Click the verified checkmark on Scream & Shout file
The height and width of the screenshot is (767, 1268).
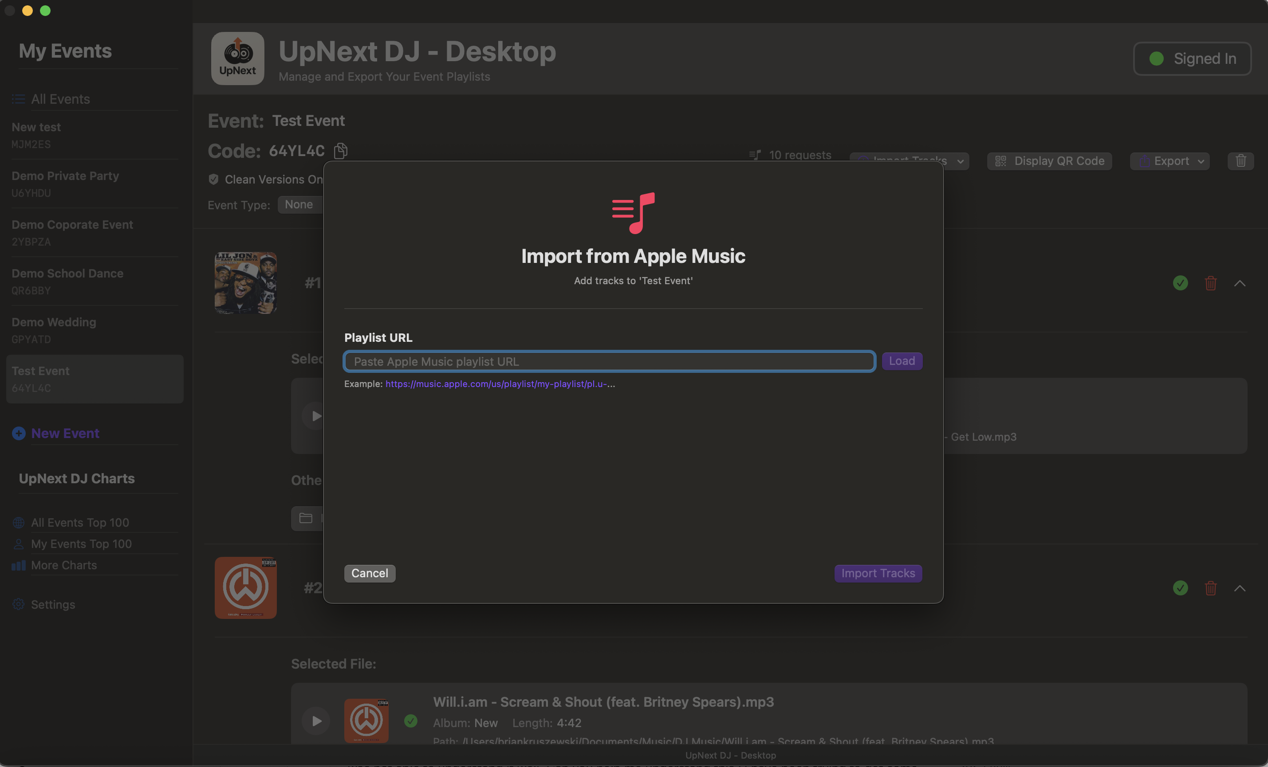click(x=411, y=722)
